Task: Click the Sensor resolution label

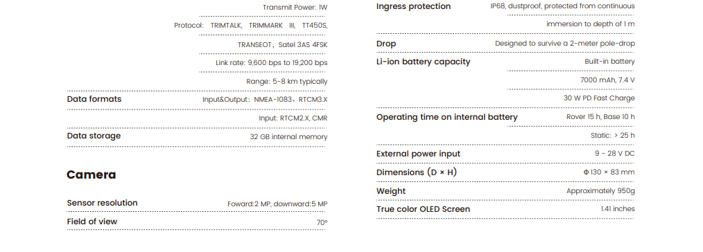Action: [102, 203]
